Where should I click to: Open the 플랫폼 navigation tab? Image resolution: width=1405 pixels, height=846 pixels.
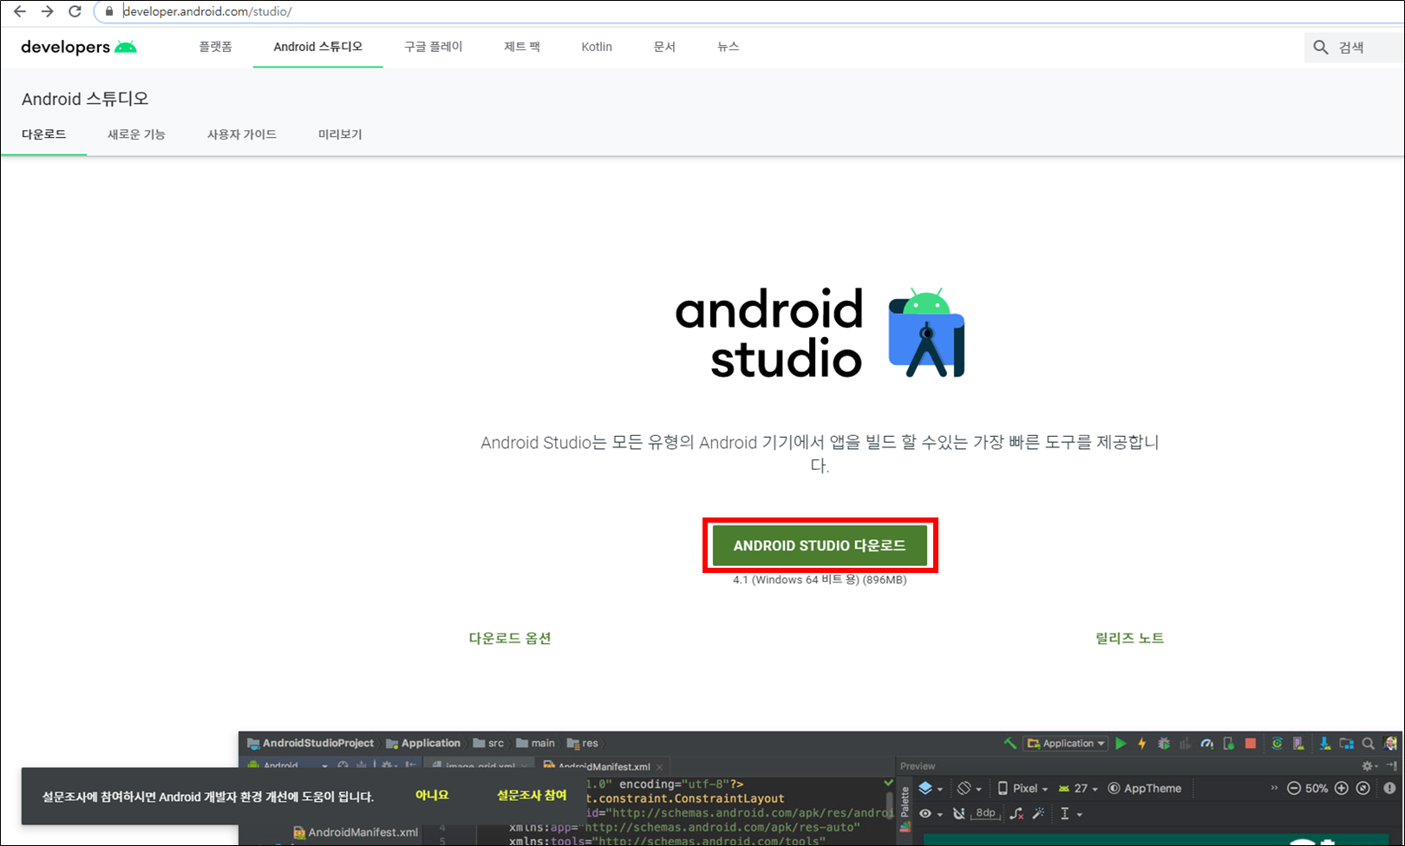(215, 47)
